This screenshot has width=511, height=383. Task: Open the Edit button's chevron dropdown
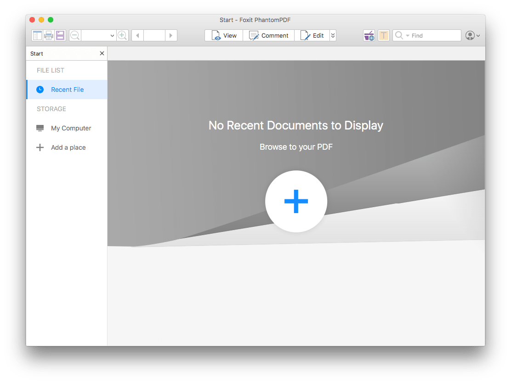(333, 35)
